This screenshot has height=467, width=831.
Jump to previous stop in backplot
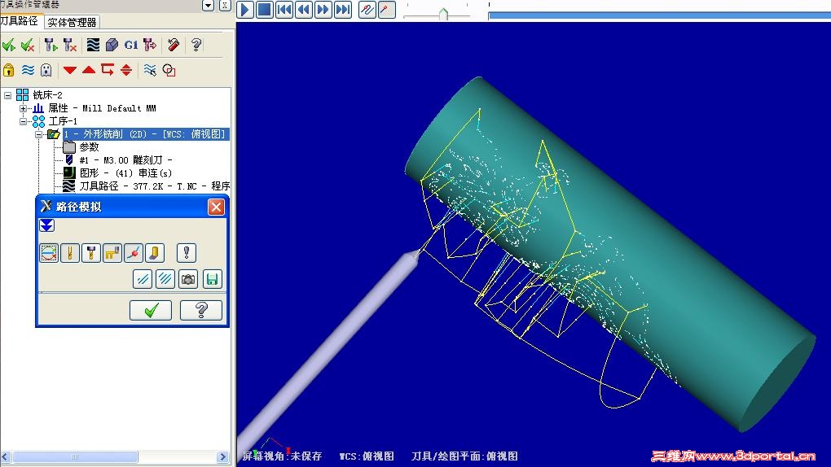tap(284, 9)
